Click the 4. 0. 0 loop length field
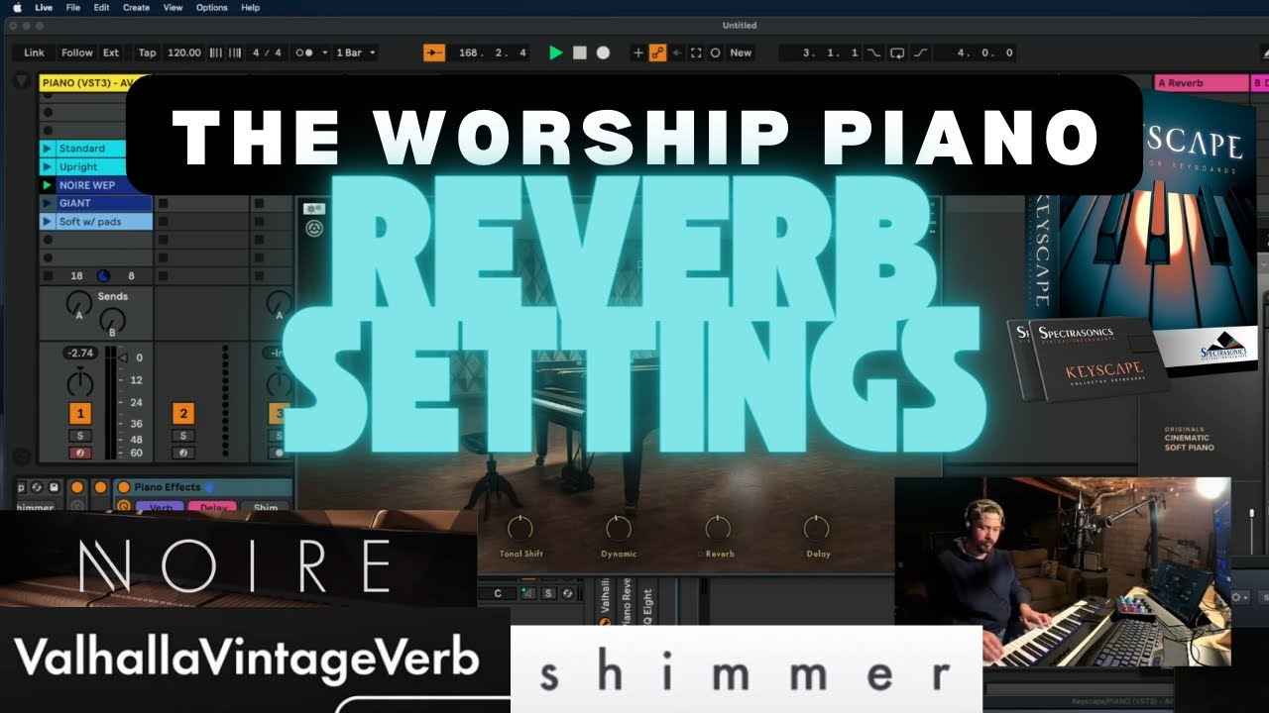Screen dimensions: 1269x713 [975, 52]
